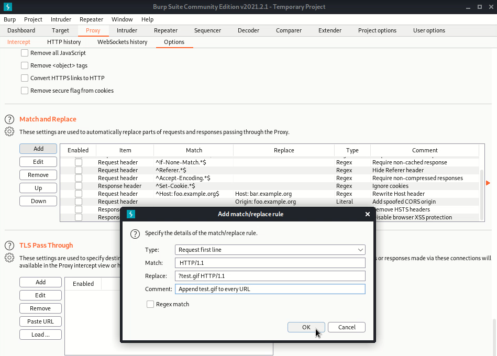Screen dimensions: 497x356
Task: Open the User options tab
Action: (x=429, y=30)
